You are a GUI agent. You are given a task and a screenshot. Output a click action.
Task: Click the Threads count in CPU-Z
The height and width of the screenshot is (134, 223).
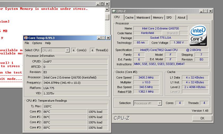pos(204,103)
